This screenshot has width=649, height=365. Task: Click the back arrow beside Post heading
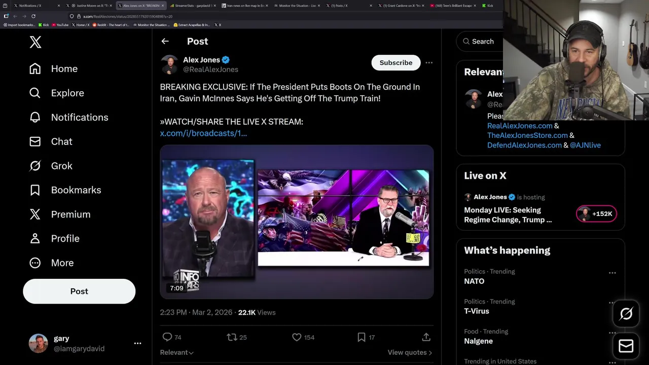pyautogui.click(x=165, y=41)
